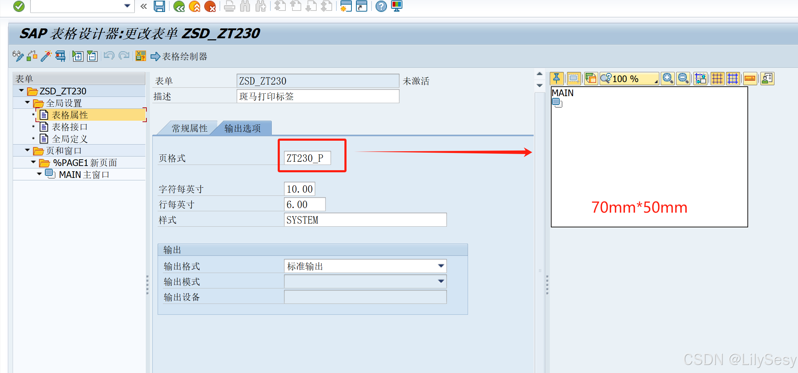
Task: Switch to the 常规属性 tab
Action: point(190,128)
